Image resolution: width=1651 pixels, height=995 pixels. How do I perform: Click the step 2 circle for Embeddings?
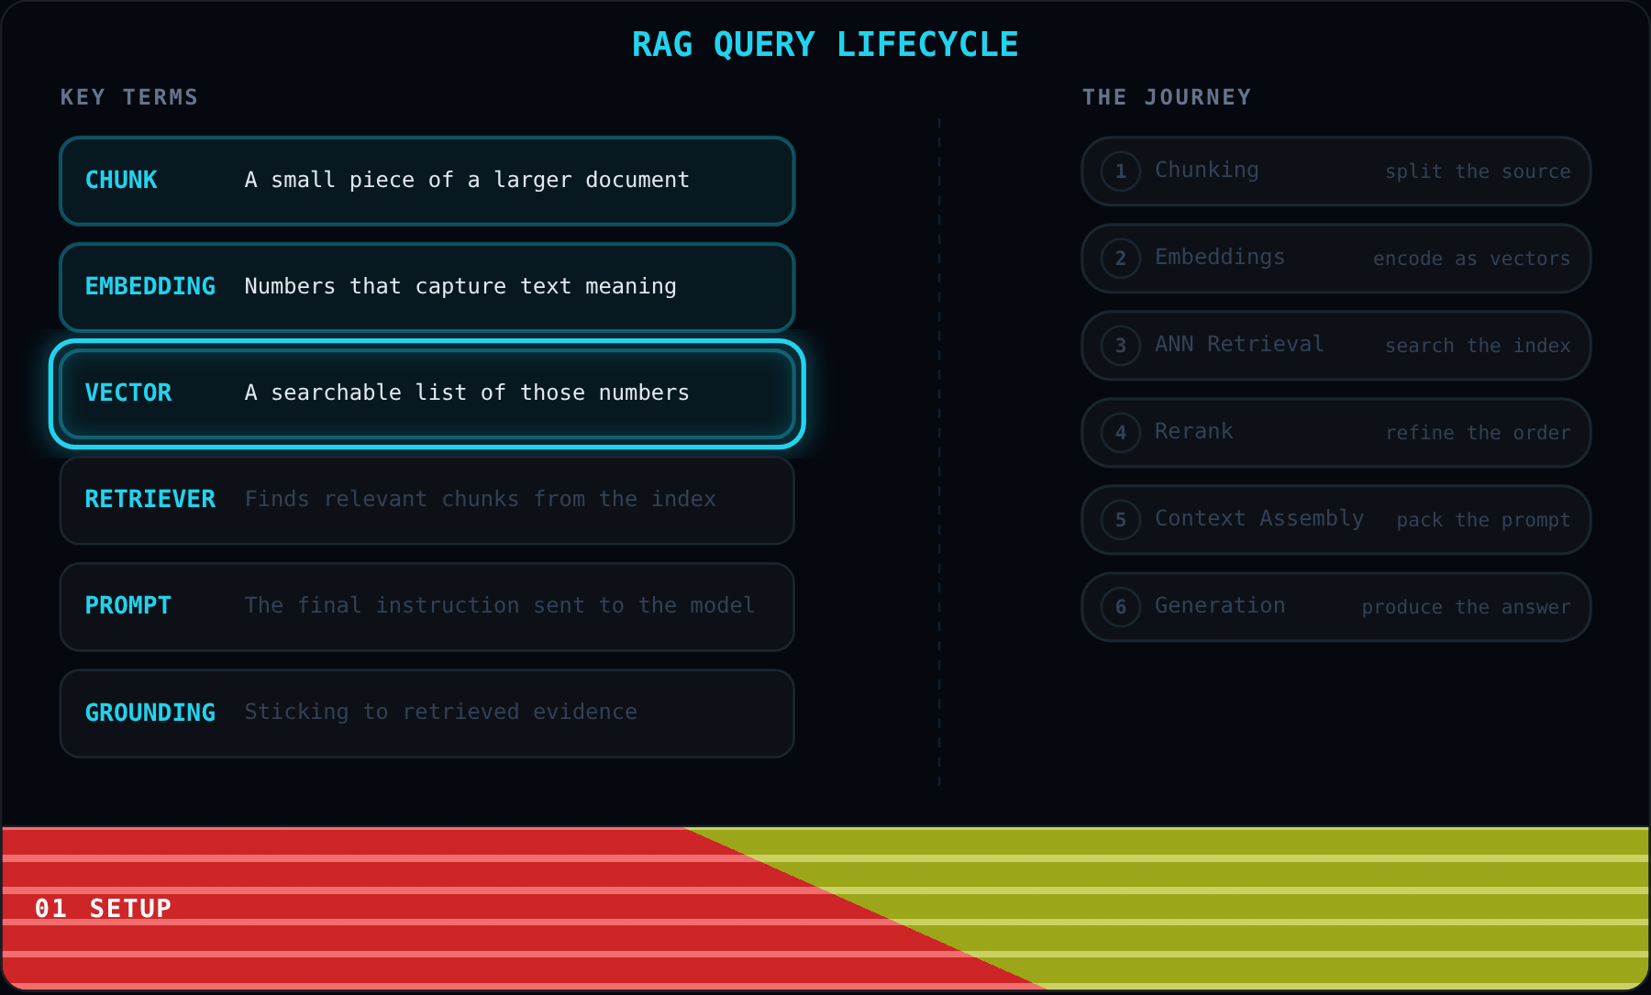click(1121, 259)
